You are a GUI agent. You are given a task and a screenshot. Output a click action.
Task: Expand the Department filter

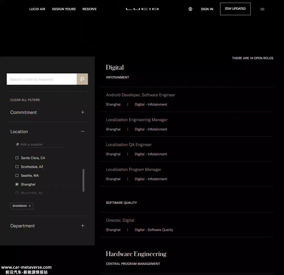[83, 226]
